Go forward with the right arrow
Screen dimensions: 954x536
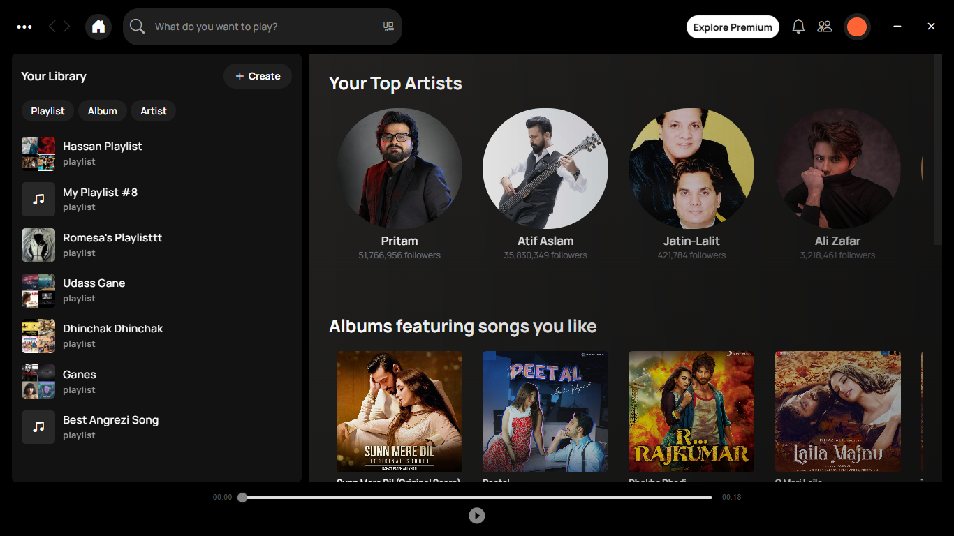pyautogui.click(x=67, y=27)
